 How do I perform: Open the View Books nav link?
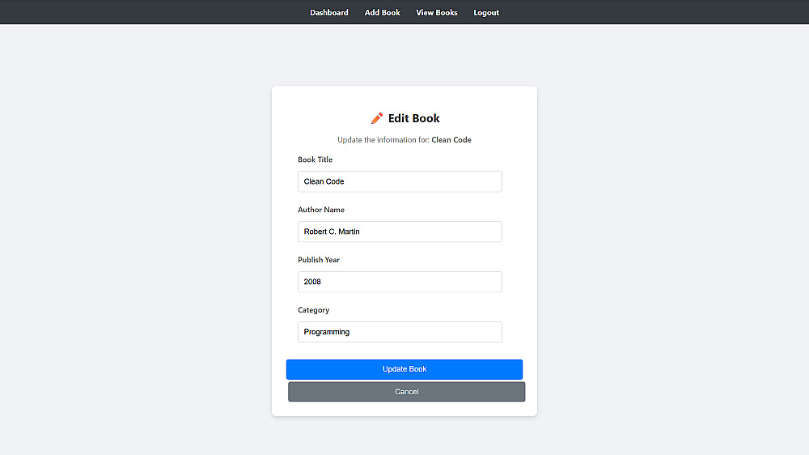pos(437,12)
